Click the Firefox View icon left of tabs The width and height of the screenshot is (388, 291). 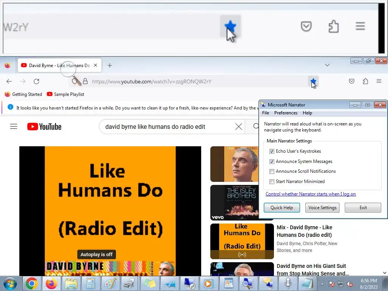coord(8,65)
